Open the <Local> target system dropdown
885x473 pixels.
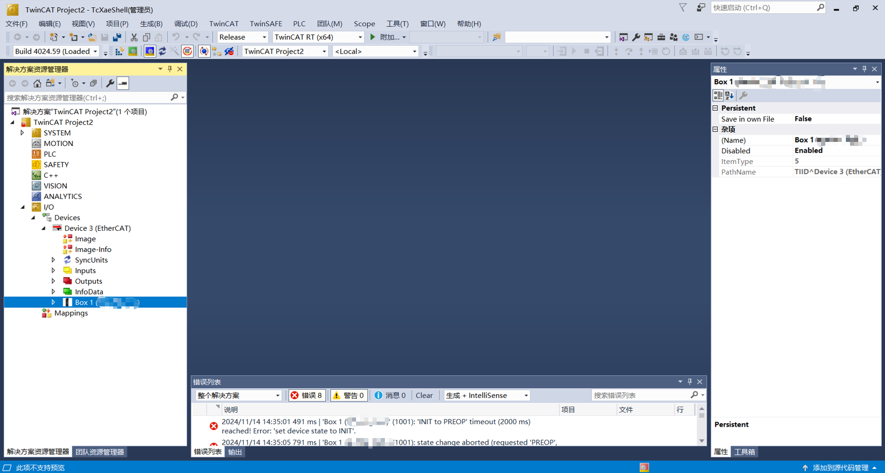pyautogui.click(x=375, y=51)
